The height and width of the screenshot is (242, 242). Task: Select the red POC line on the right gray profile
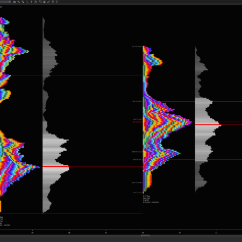[x=209, y=125]
